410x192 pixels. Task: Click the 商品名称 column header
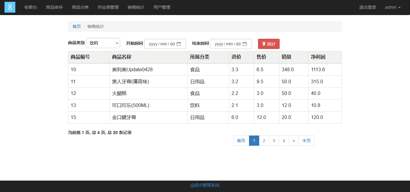148,57
